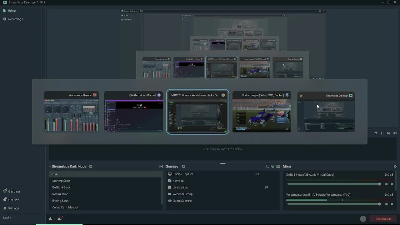Select the Be Right Back scene
Screen dimensions: 400x225
tap(106, 187)
